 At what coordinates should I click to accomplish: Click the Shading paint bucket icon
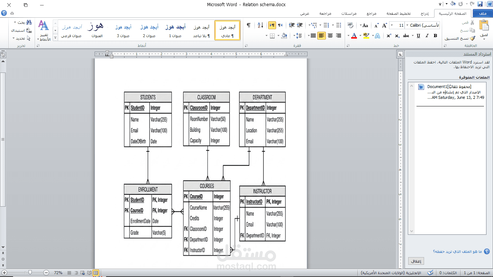pos(284,36)
